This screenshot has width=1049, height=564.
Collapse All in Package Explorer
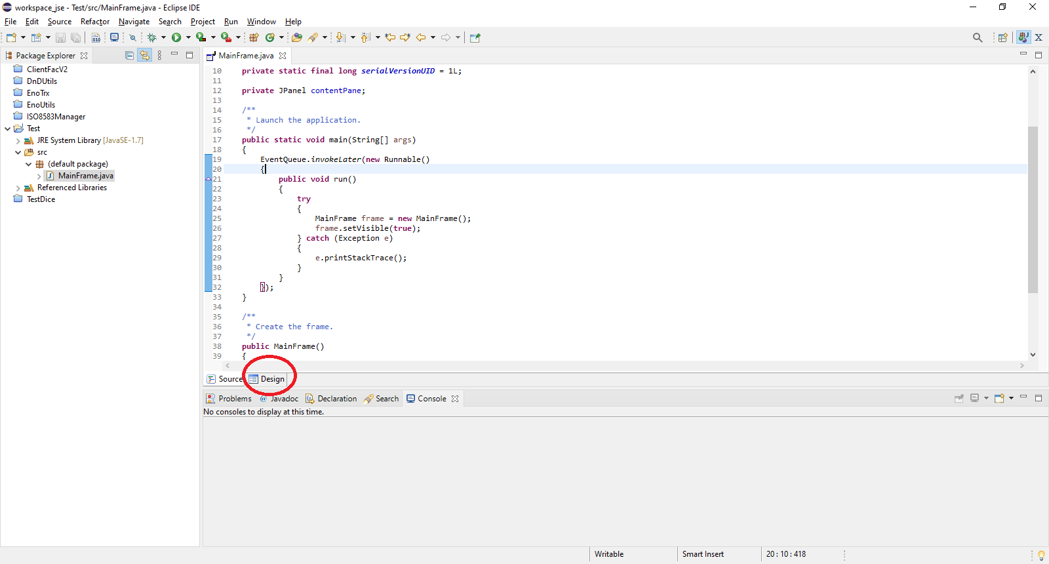coord(129,56)
